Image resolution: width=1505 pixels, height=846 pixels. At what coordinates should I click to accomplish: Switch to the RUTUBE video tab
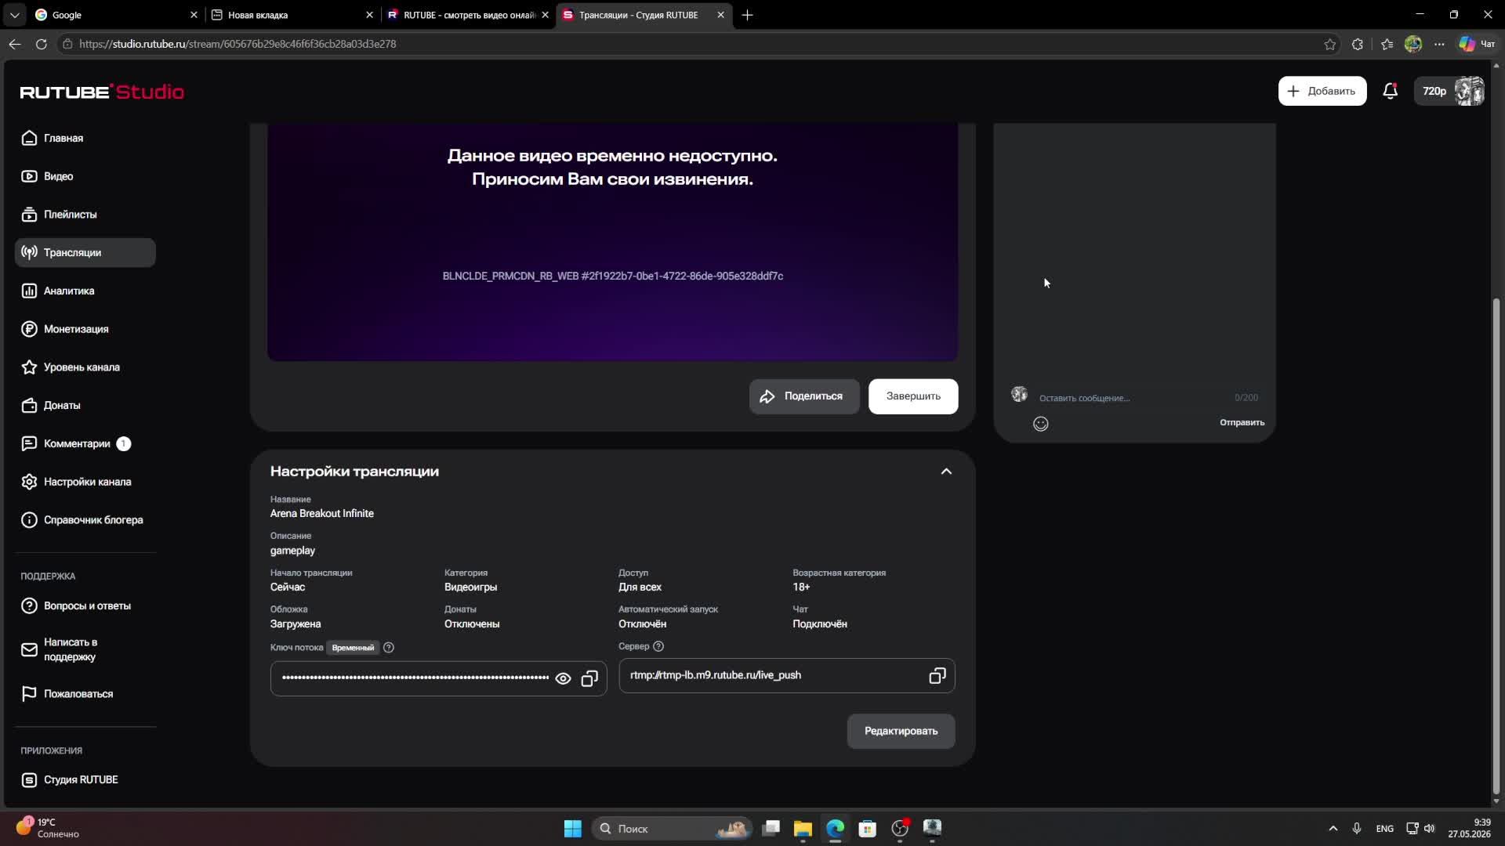[x=468, y=15]
